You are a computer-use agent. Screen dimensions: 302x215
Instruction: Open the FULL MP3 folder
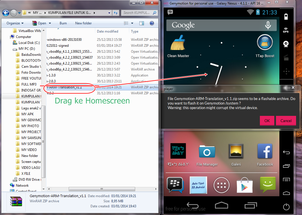coord(29,84)
